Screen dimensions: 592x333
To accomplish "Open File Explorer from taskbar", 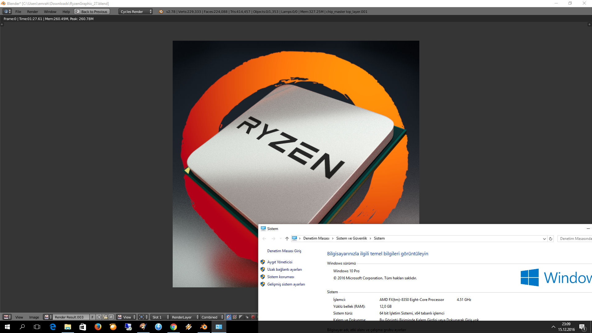I will pyautogui.click(x=68, y=327).
